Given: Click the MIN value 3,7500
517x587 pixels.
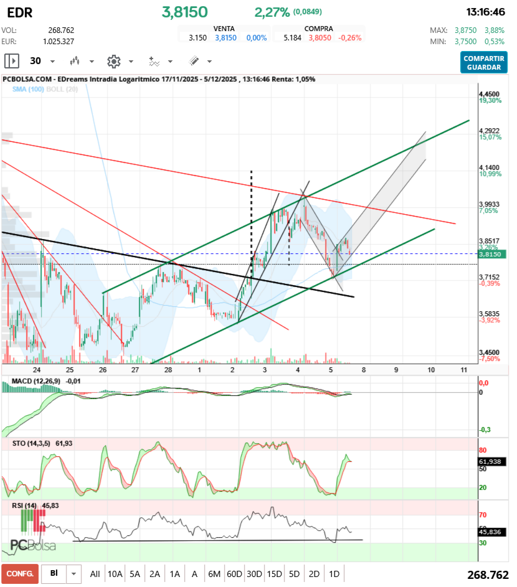Looking at the screenshot, I should click(466, 42).
